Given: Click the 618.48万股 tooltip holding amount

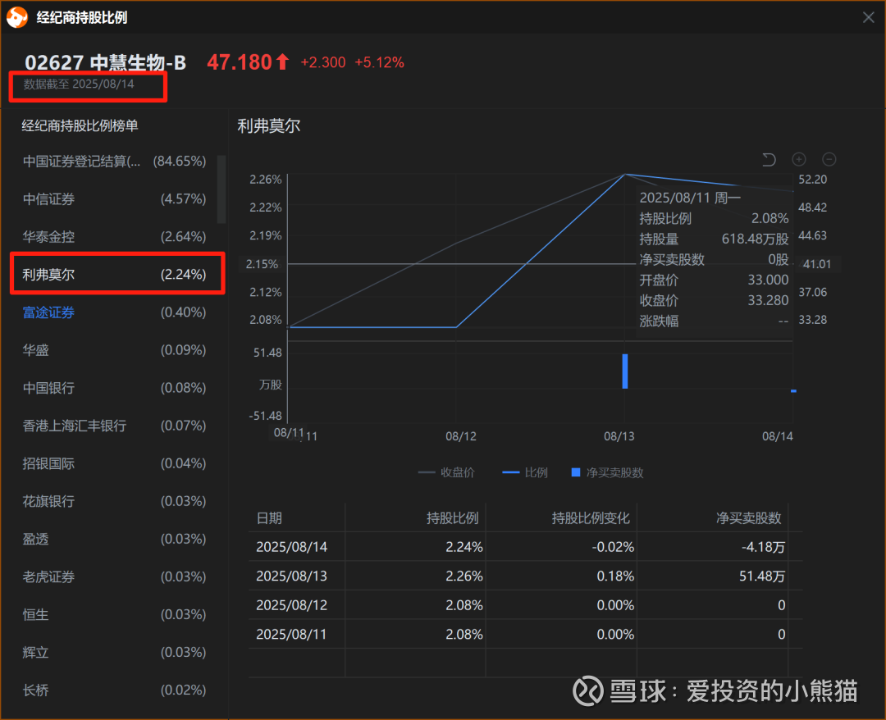Looking at the screenshot, I should 755,239.
